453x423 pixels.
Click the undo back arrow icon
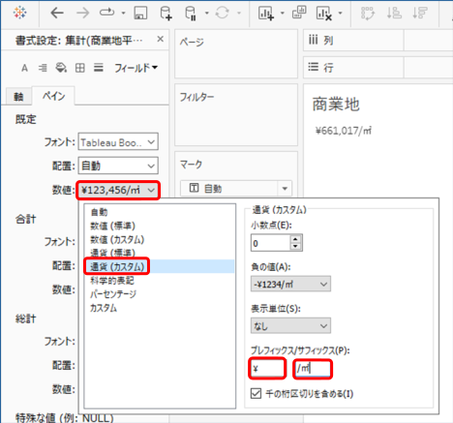[57, 13]
